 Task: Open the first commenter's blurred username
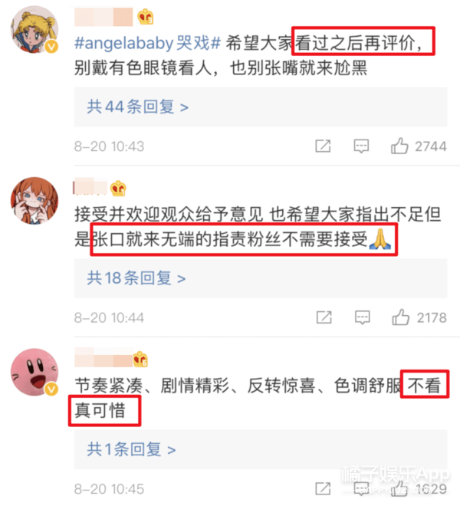pyautogui.click(x=103, y=17)
